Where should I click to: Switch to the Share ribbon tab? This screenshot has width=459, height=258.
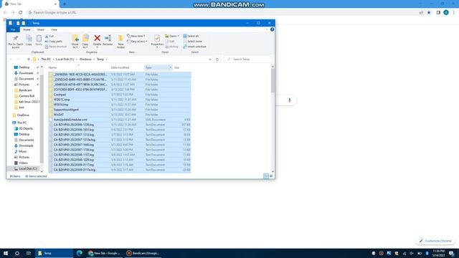(41, 29)
